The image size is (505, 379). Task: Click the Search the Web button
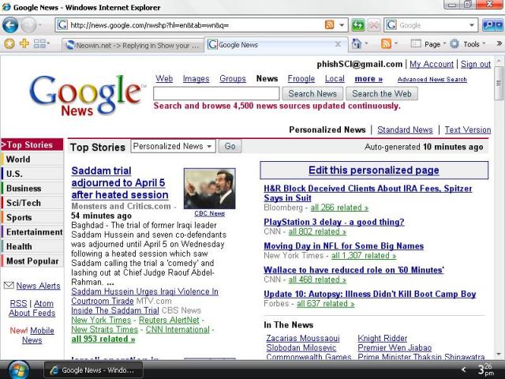(382, 93)
